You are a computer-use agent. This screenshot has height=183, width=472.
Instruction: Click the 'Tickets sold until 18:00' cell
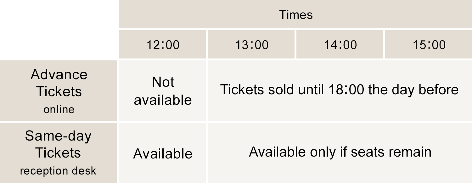click(x=340, y=91)
